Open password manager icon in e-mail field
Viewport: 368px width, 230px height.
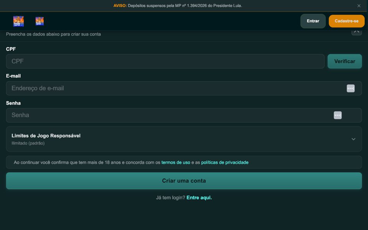pos(351,88)
